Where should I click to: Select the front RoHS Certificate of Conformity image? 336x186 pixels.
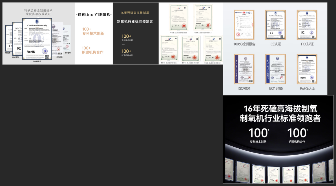[x=37, y=39]
